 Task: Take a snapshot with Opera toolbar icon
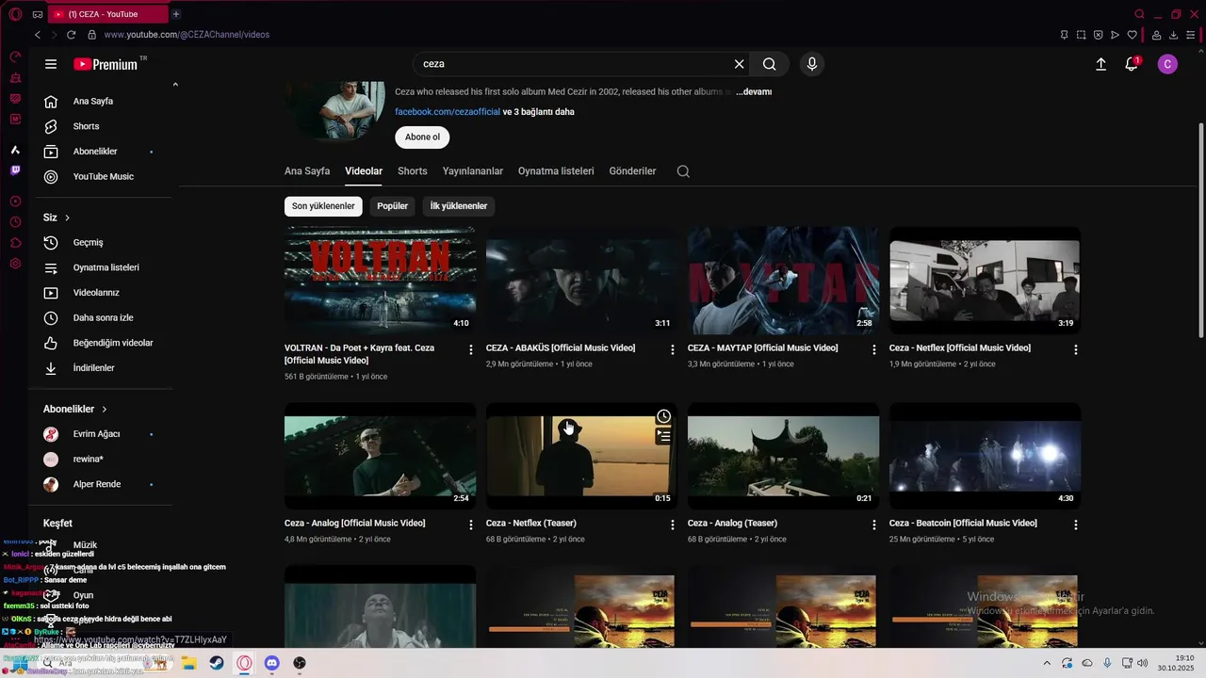coord(1081,35)
